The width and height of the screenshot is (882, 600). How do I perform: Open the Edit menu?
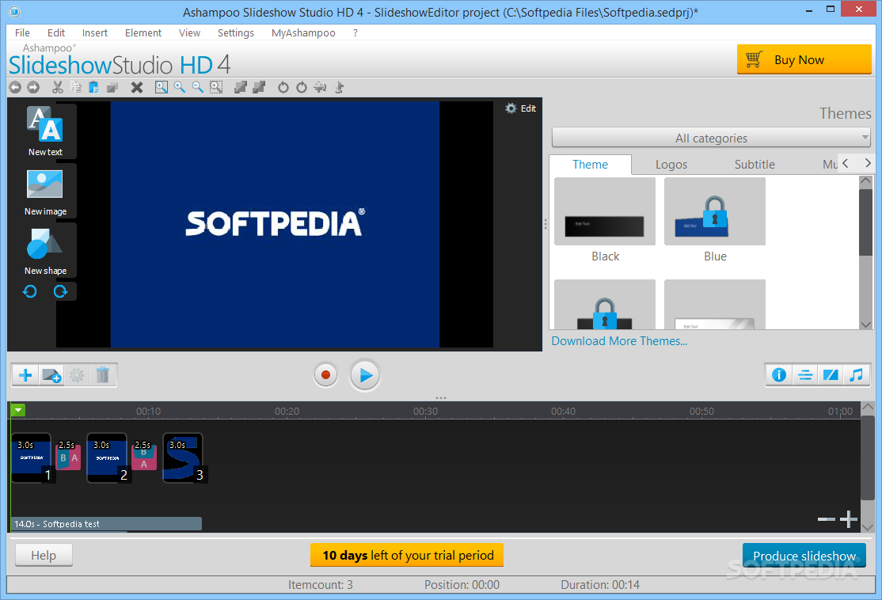pos(55,33)
